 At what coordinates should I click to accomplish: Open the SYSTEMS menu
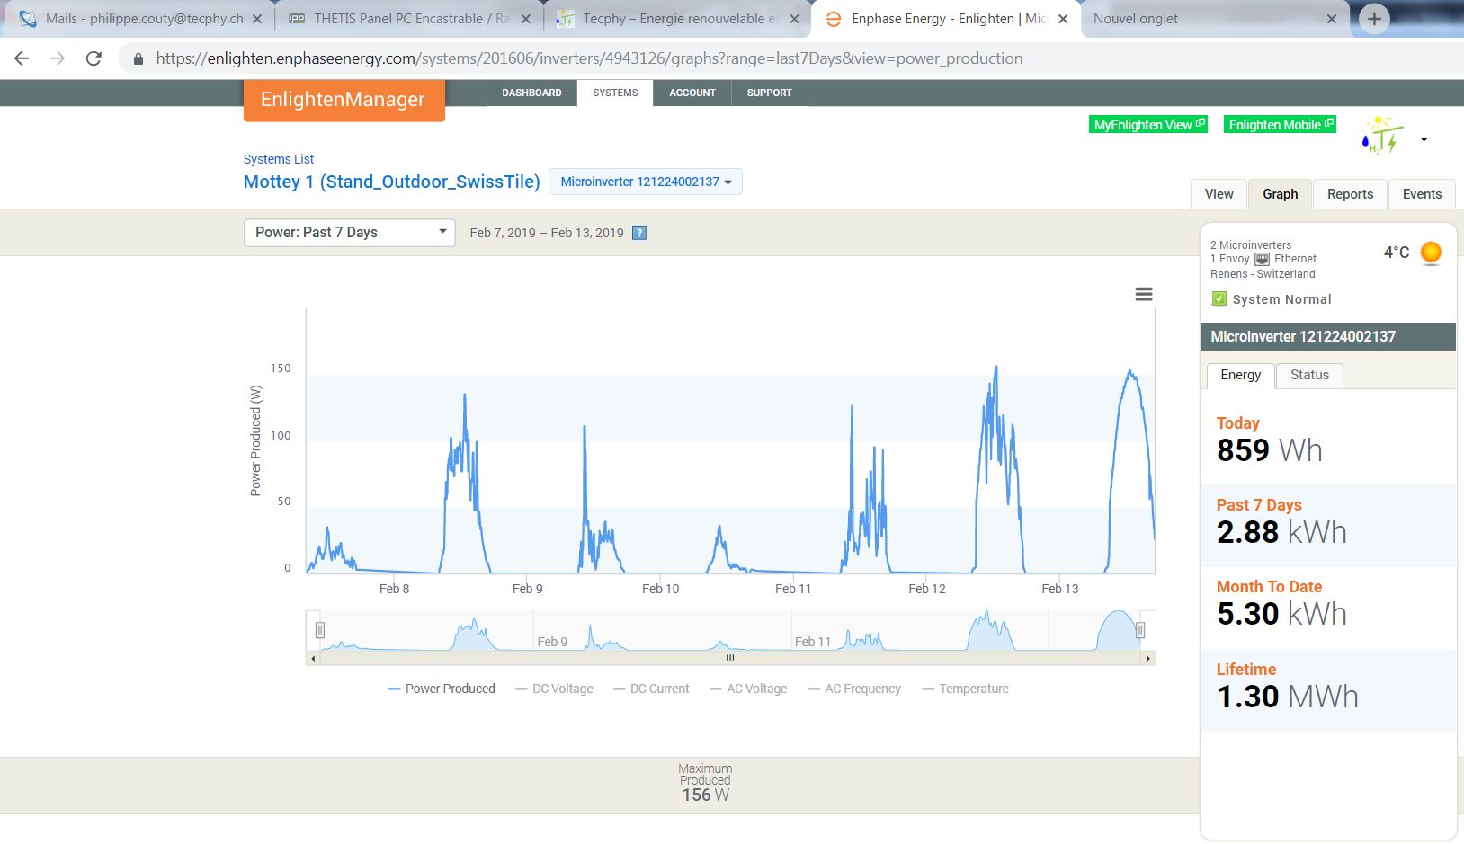click(x=615, y=93)
